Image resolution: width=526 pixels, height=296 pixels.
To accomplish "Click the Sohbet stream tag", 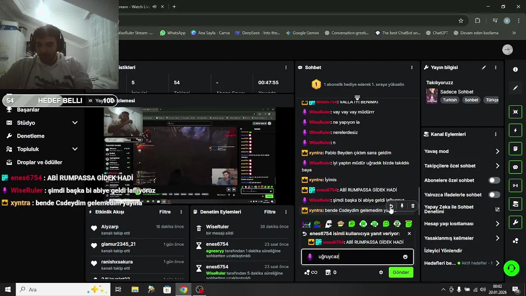I will 471,100.
